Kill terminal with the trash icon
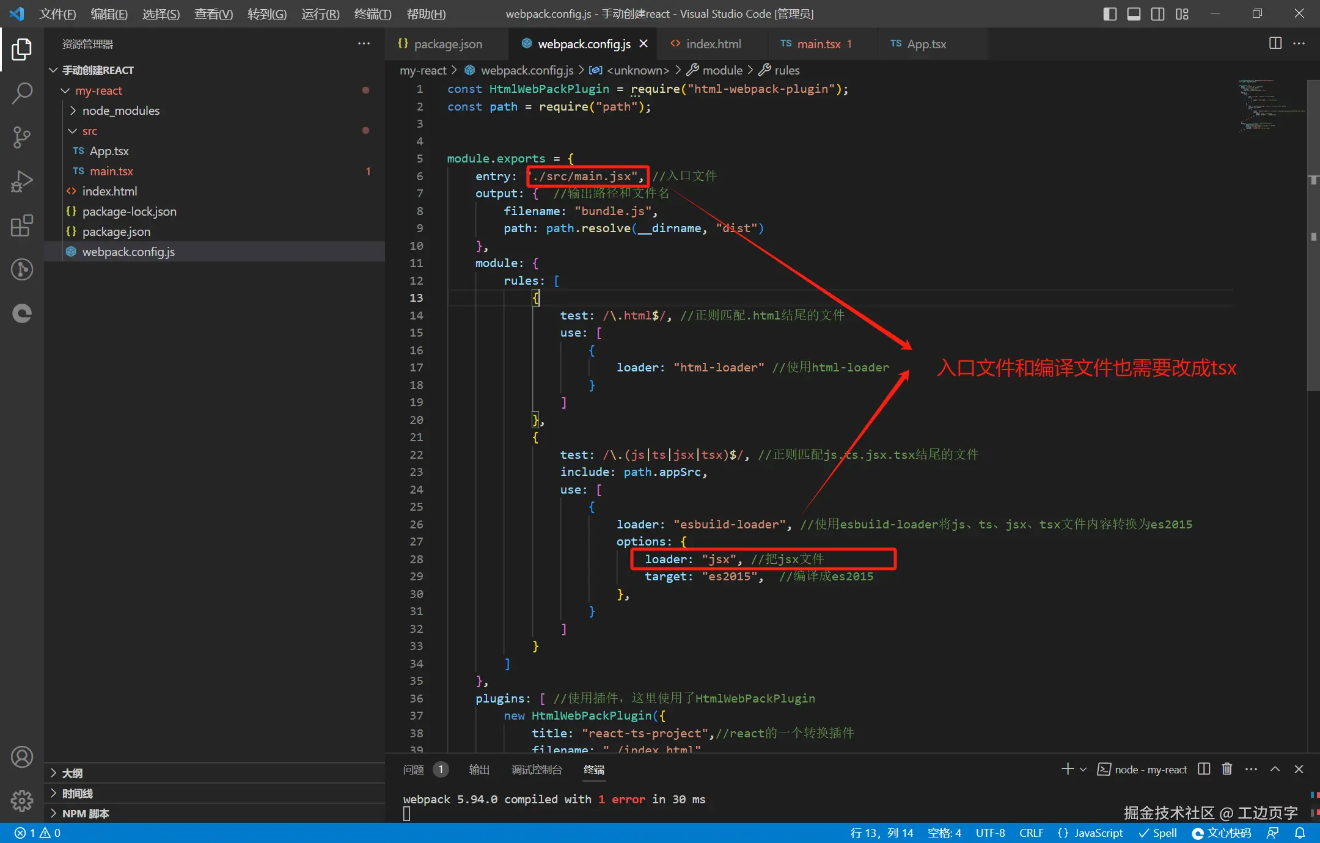The width and height of the screenshot is (1320, 843). (x=1226, y=769)
